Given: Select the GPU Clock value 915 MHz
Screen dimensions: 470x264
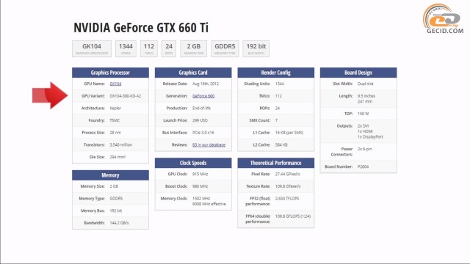Looking at the screenshot, I should point(200,175).
